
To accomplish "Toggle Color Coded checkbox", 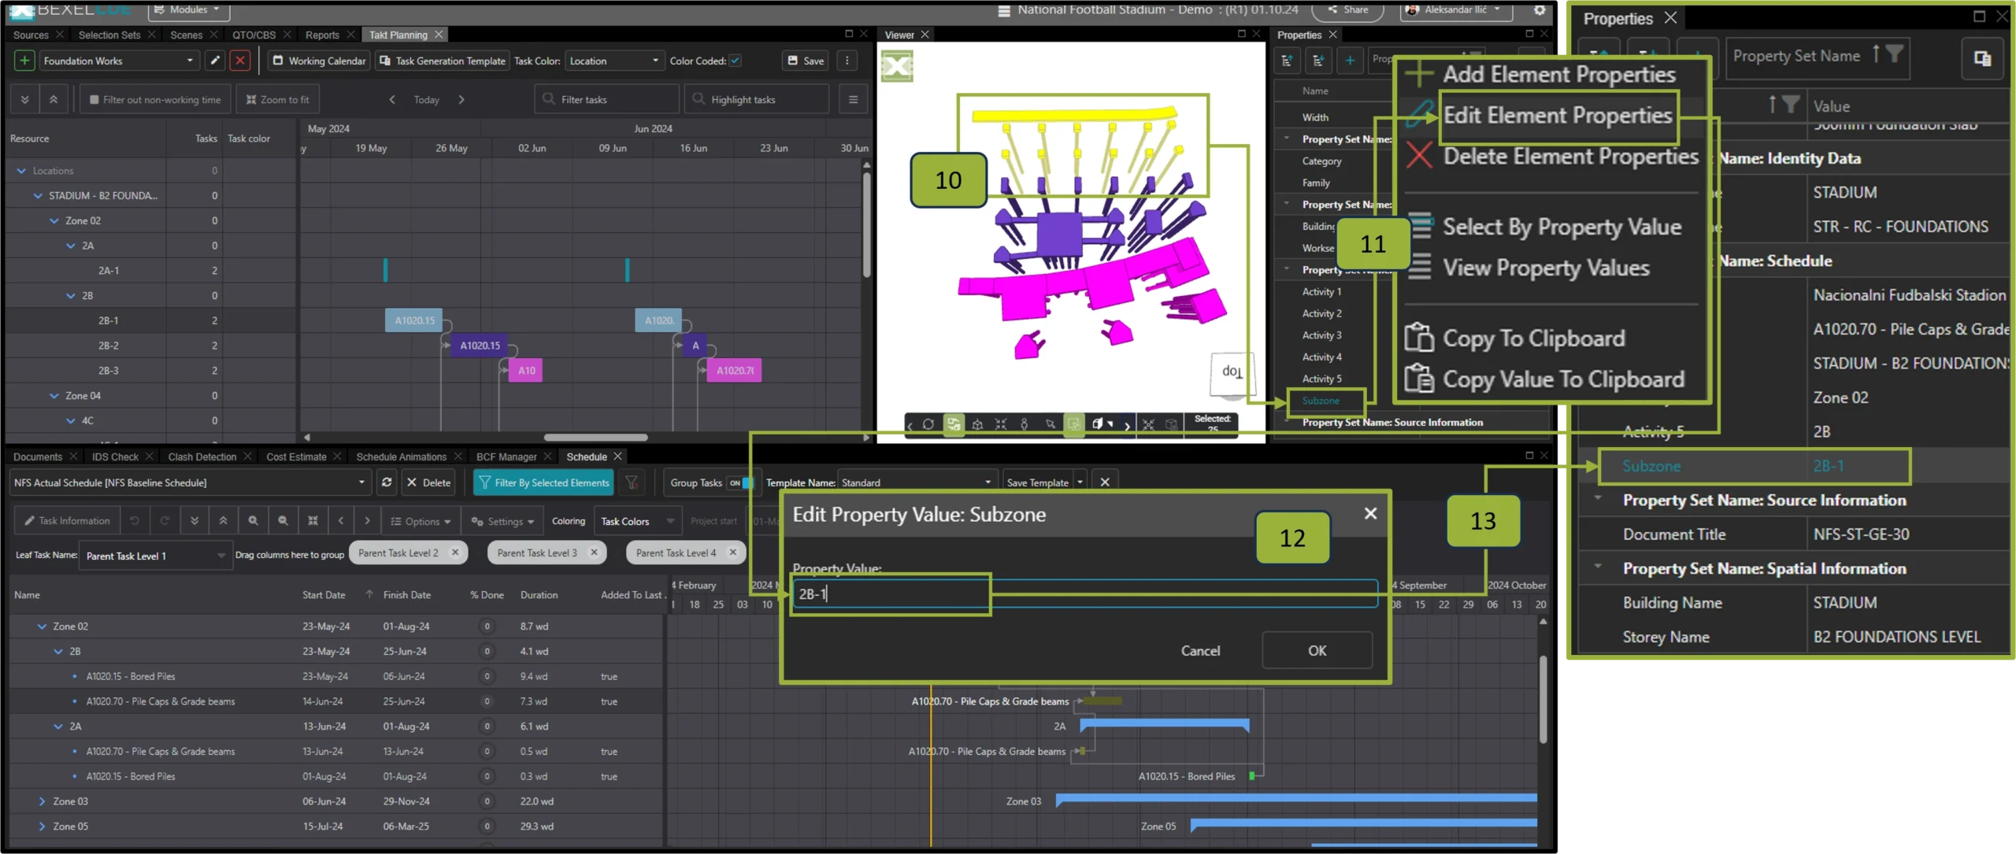I will [735, 61].
